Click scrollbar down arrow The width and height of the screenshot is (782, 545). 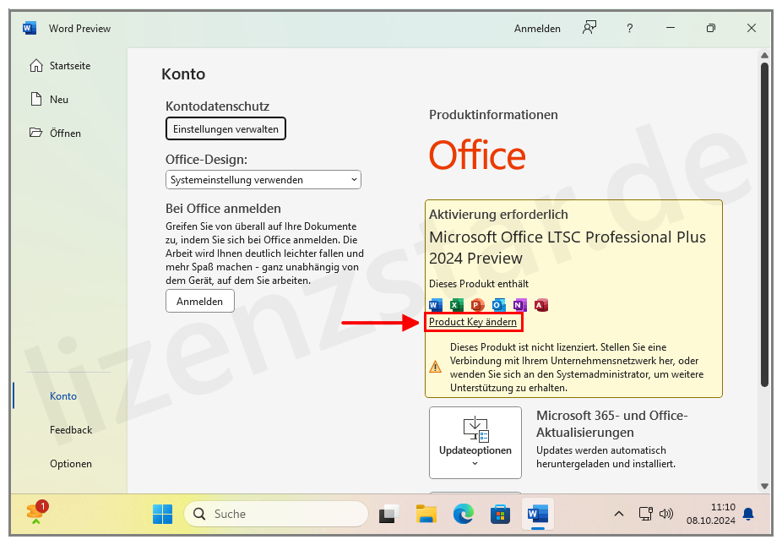(x=764, y=486)
